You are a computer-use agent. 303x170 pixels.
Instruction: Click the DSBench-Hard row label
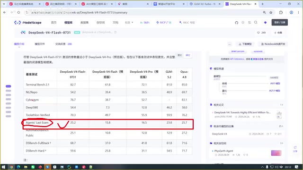[x=36, y=151]
